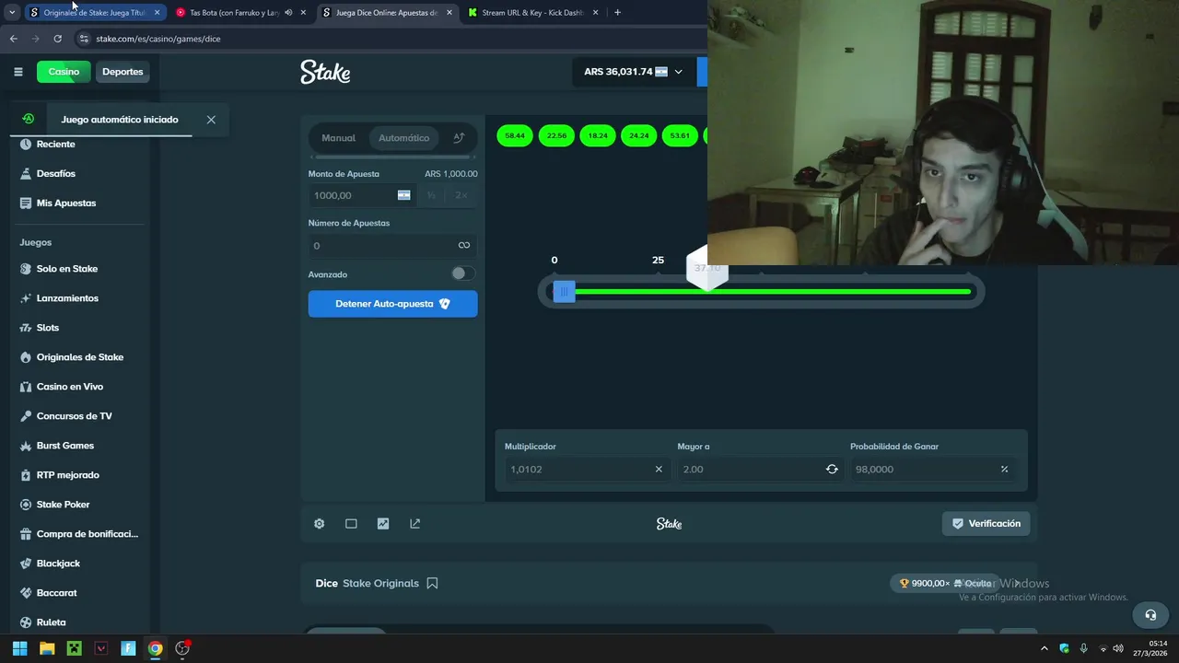Click the 58.44 past result pill
This screenshot has width=1179, height=663.
pos(515,135)
